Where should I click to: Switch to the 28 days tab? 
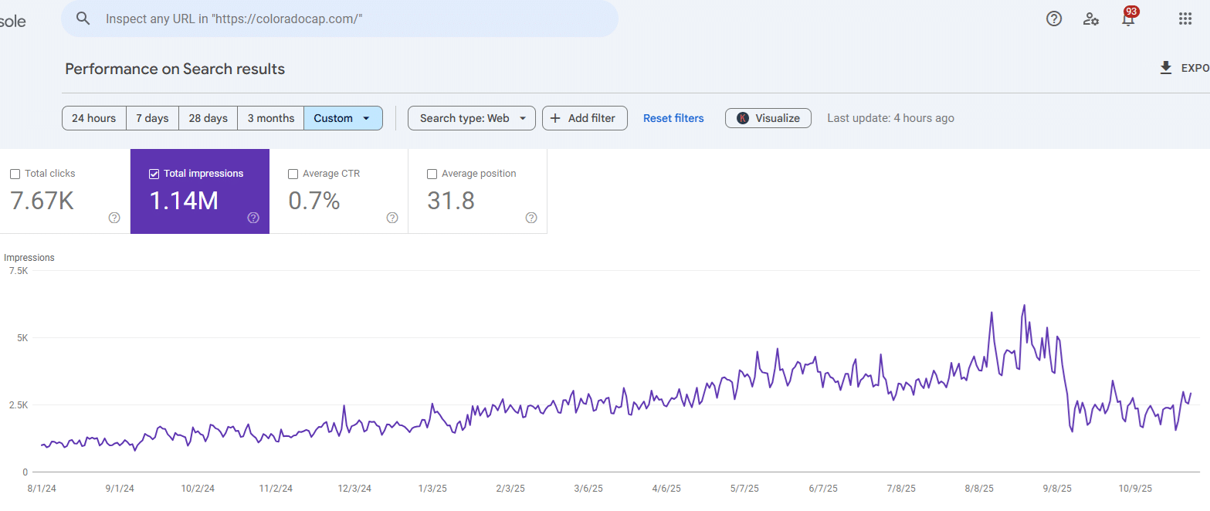208,118
